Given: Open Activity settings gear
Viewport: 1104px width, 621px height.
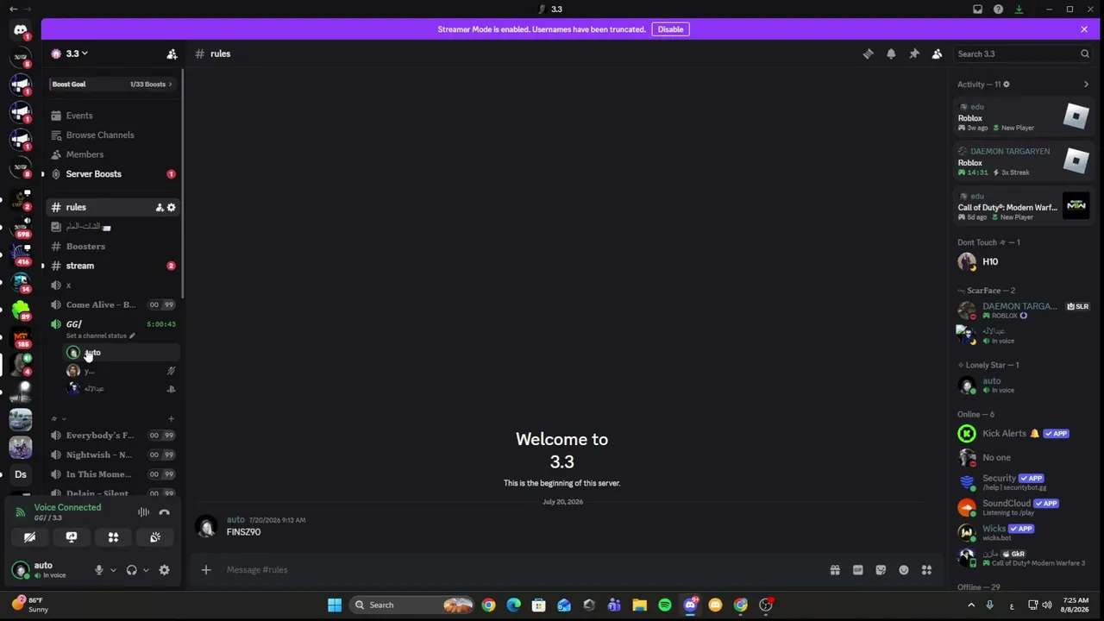Looking at the screenshot, I should 1006,85.
